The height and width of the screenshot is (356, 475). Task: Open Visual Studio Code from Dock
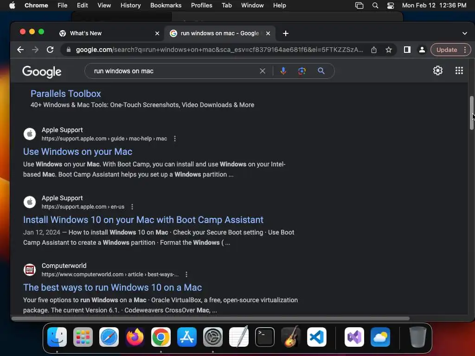coord(316,337)
